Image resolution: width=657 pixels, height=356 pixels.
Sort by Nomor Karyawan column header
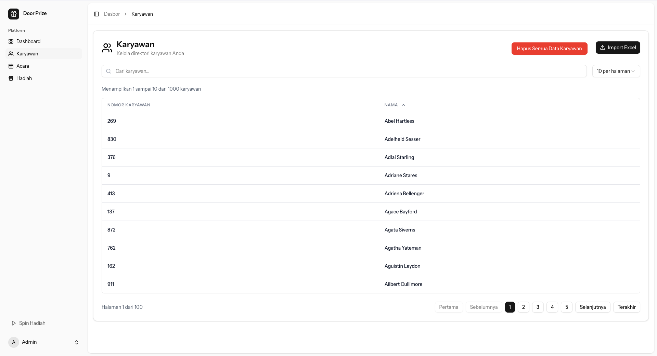click(129, 105)
